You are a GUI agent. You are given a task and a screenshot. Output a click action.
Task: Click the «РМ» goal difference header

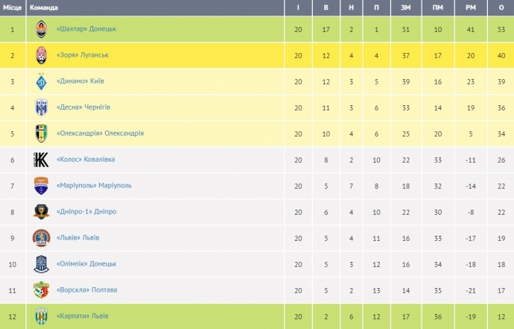coord(469,7)
